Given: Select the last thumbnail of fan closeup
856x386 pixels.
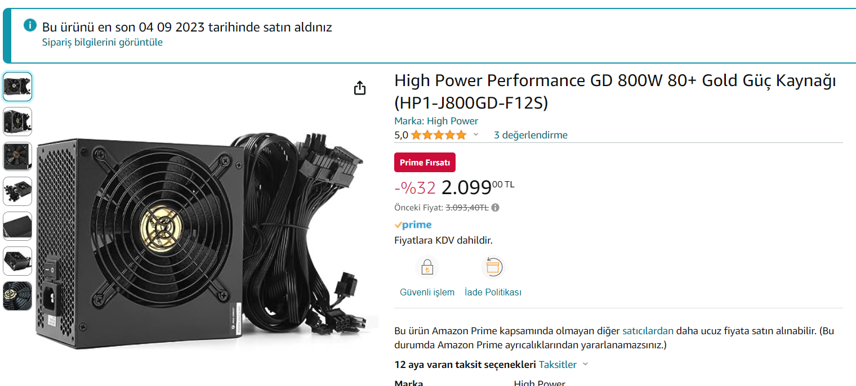Looking at the screenshot, I should [17, 296].
